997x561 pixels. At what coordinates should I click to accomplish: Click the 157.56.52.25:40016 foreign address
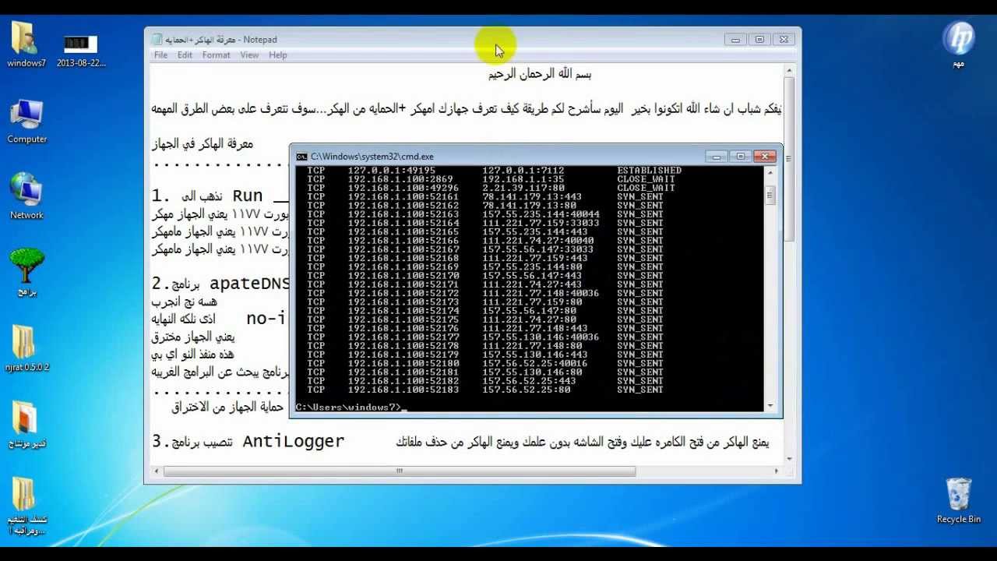coord(534,363)
